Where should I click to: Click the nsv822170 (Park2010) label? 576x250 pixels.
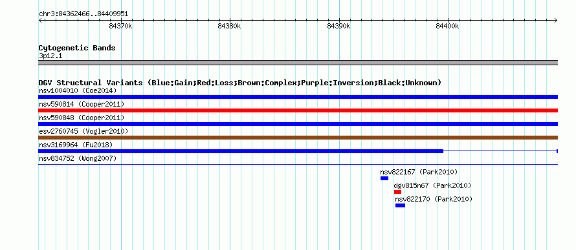click(434, 199)
